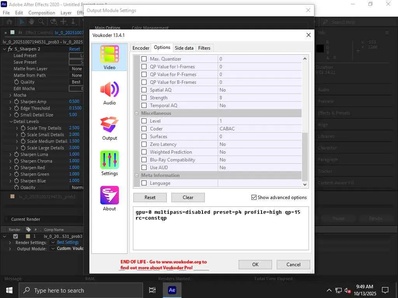The image size is (398, 298).
Task: Expand the Sharpen Red property
Action: click(x=10, y=168)
